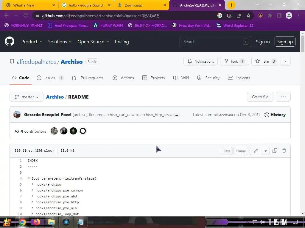305x228 pixels.
Task: Open the three-dot file options menu
Action: (x=283, y=97)
